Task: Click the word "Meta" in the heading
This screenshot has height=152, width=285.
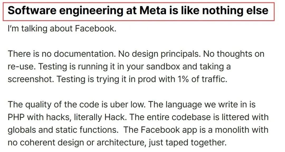Action: click(x=153, y=10)
